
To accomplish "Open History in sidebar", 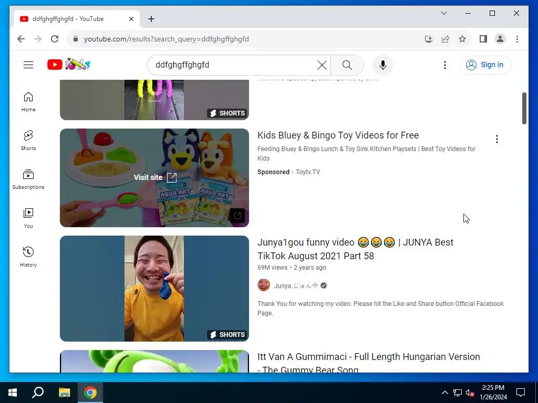I will [28, 257].
